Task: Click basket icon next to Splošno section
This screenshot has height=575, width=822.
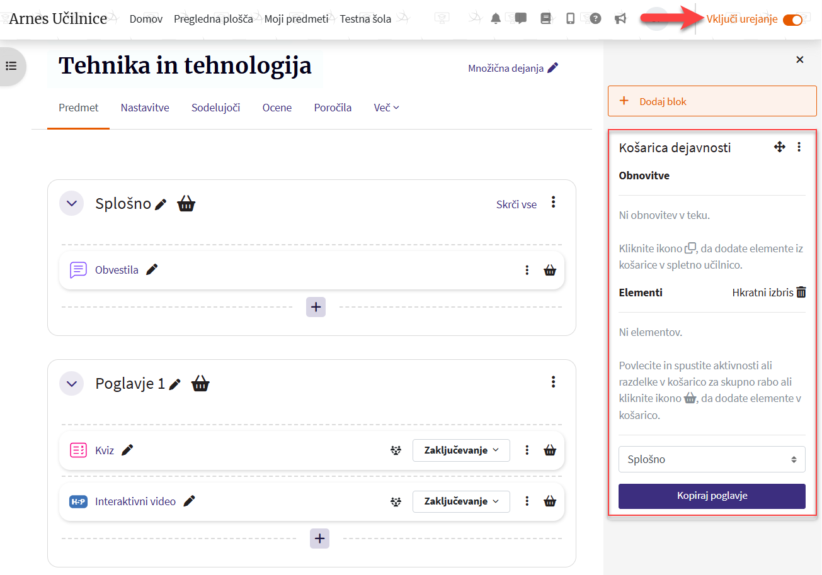Action: point(186,204)
